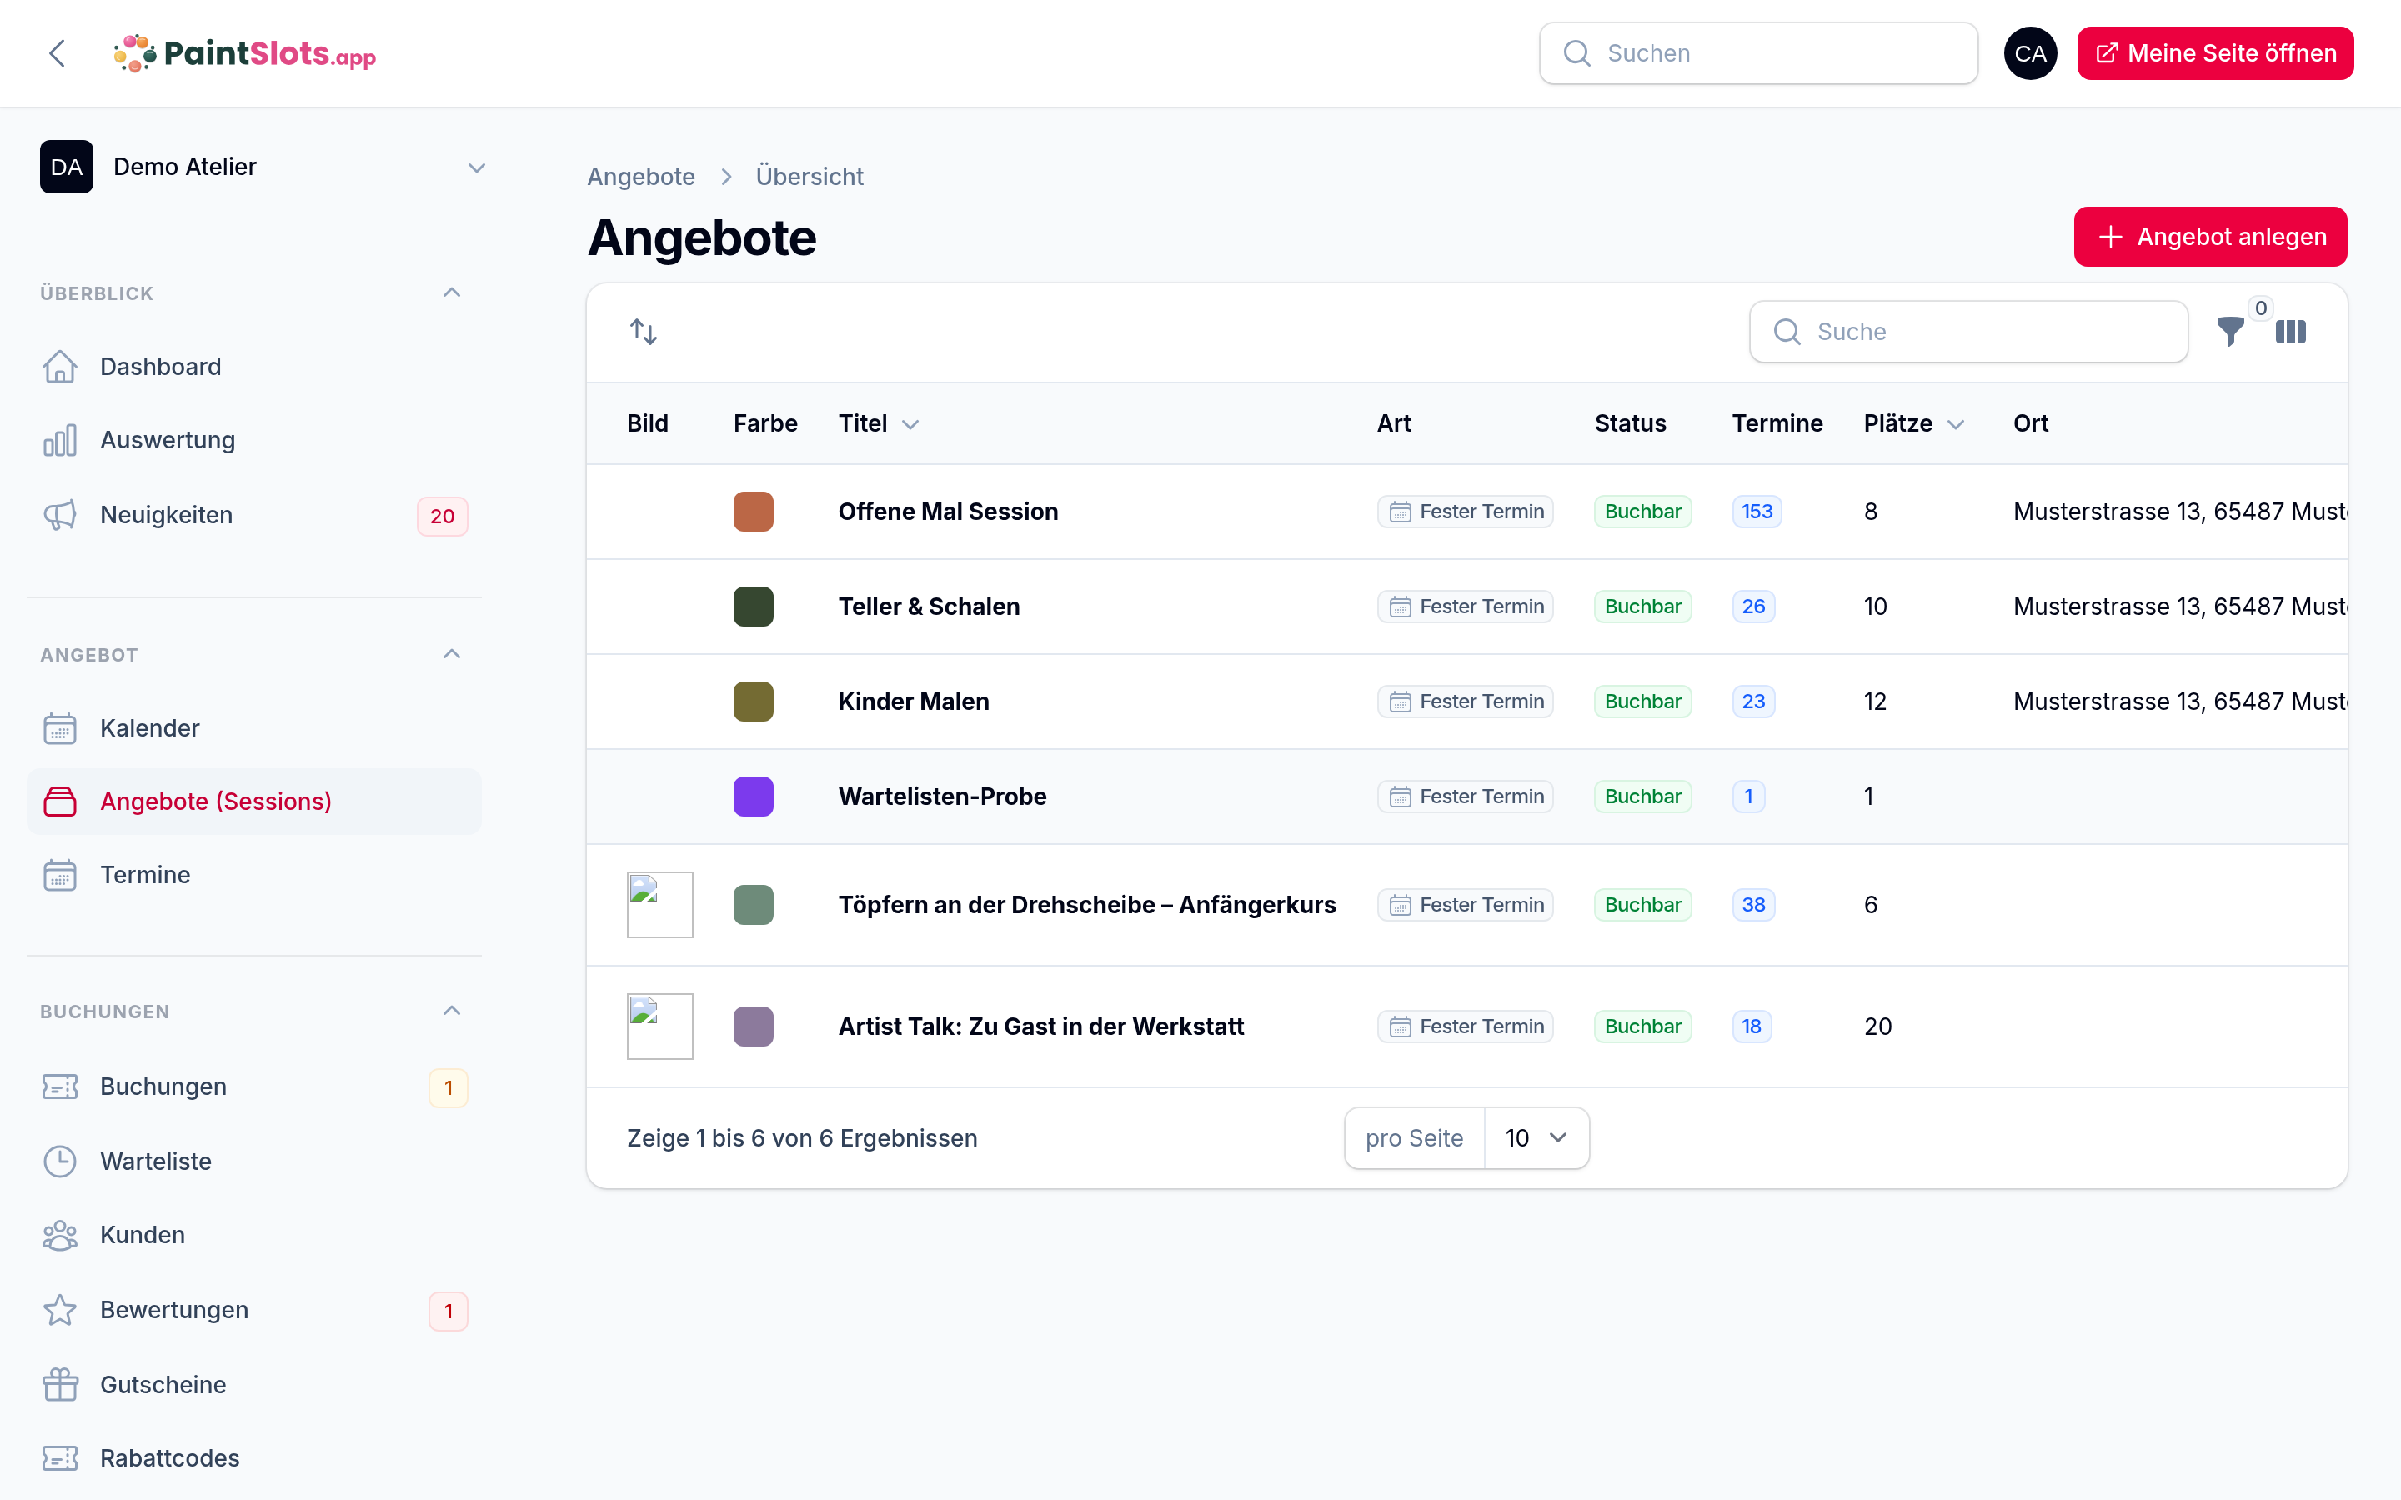
Task: Click the Töpfern an der Drehscheibe thumbnail
Action: 659,905
